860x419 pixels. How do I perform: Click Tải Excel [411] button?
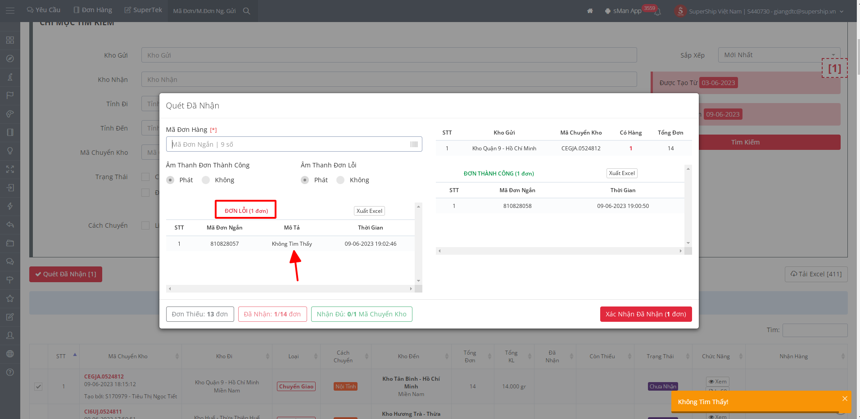[816, 274]
